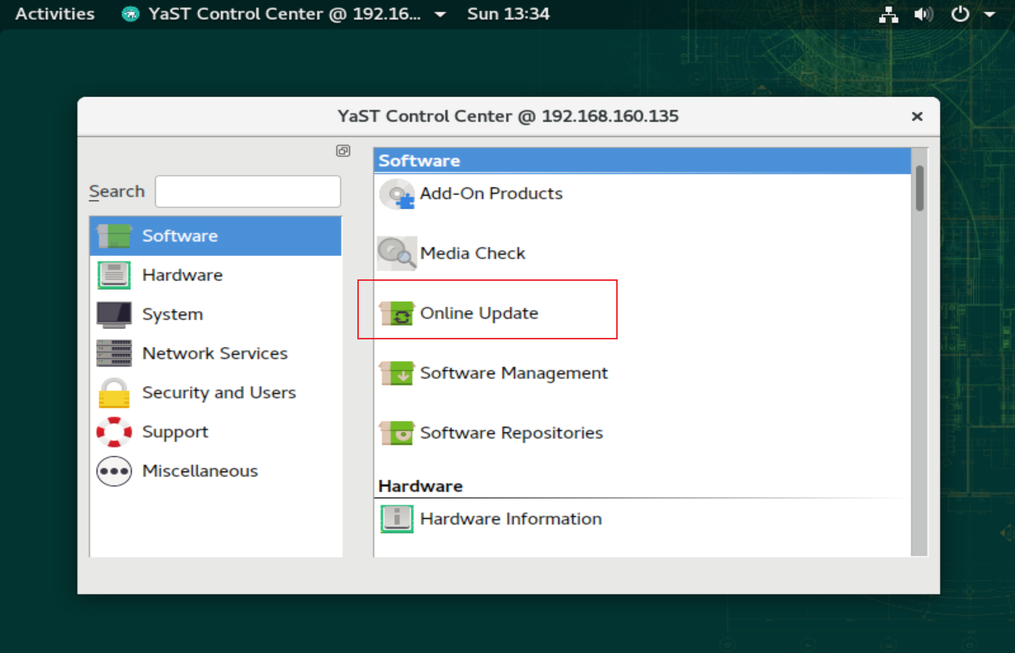This screenshot has width=1015, height=653.
Task: Open the clock showing Sun 13:34
Action: tap(508, 14)
